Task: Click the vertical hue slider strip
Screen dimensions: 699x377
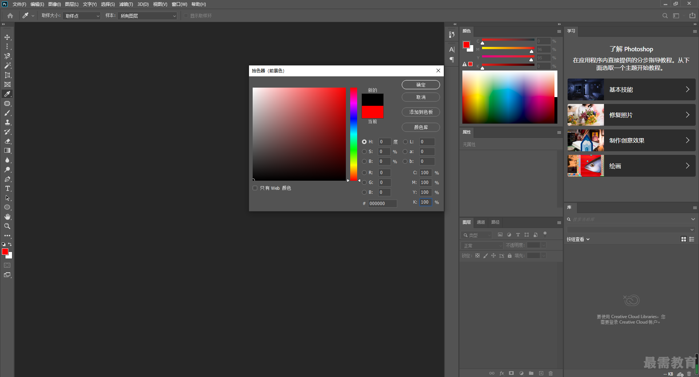Action: pos(354,134)
